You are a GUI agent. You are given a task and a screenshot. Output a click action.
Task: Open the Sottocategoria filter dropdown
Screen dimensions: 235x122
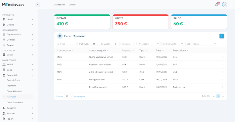[x=201, y=44]
